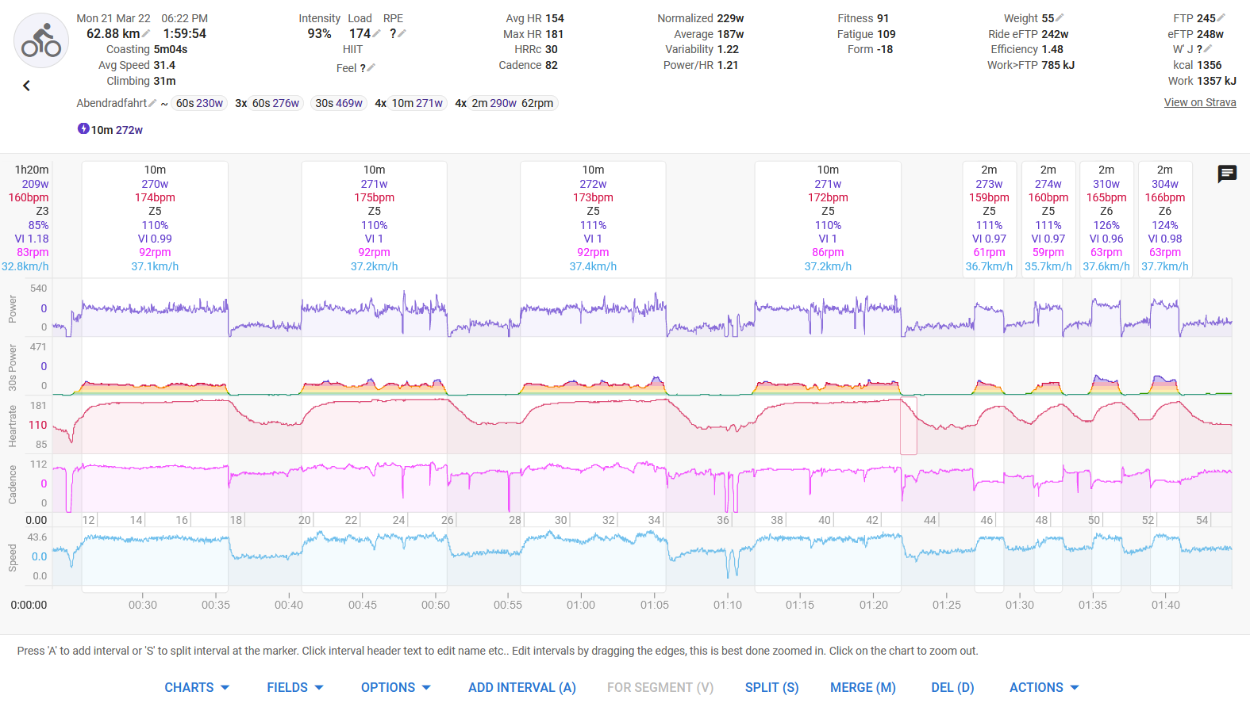Click the Feel edit pencil

tap(371, 68)
